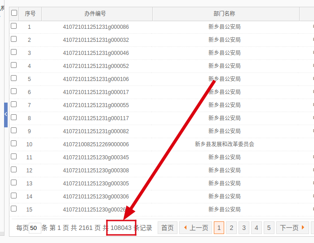314x243 pixels.
Task: Toggle the select-all header checkbox
Action: click(14, 13)
